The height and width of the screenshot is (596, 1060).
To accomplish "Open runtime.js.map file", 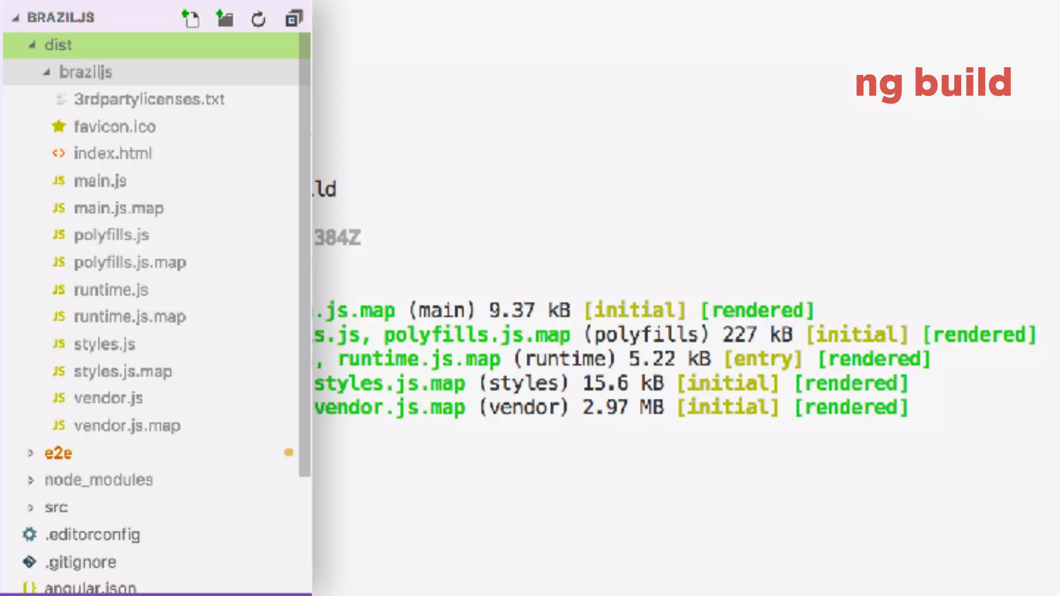I will coord(130,317).
